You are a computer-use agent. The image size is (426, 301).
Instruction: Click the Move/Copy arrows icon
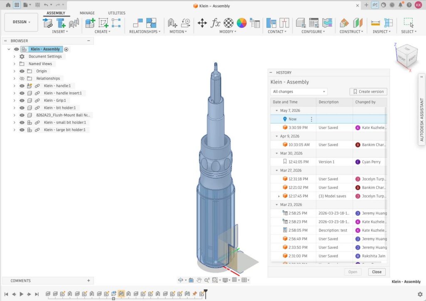202,23
